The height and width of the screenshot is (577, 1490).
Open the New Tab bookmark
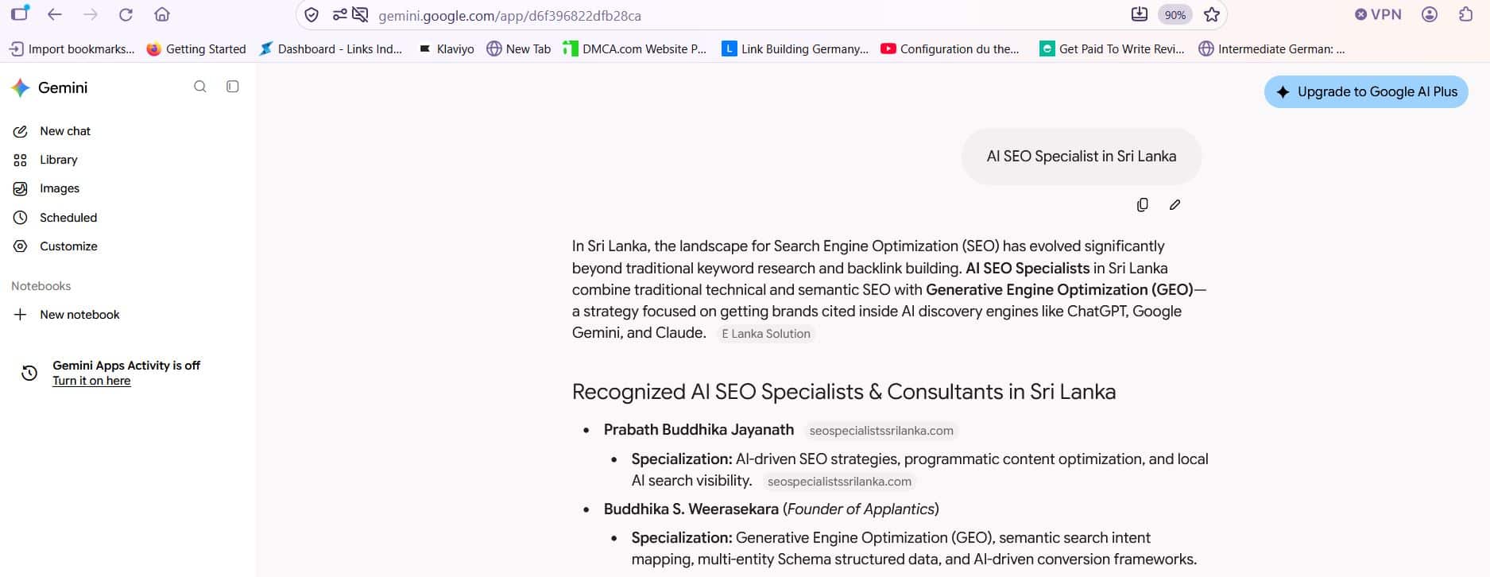click(x=518, y=48)
